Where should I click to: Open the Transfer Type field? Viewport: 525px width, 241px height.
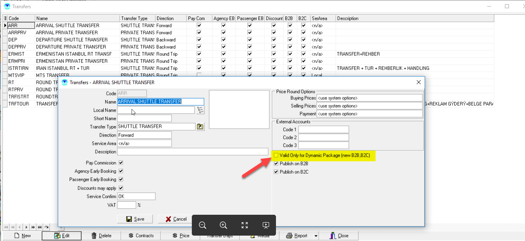[156, 127]
